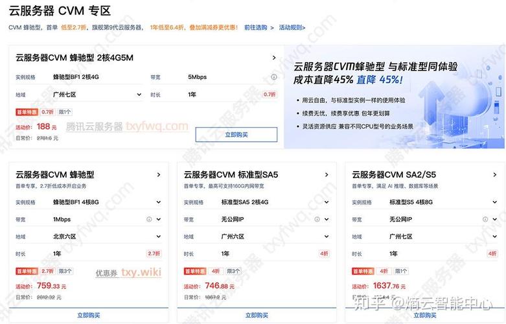The width and height of the screenshot is (506, 324).
Task: Click the 首单特惠 tag in the 2核4G5M card
Action: (x=27, y=112)
